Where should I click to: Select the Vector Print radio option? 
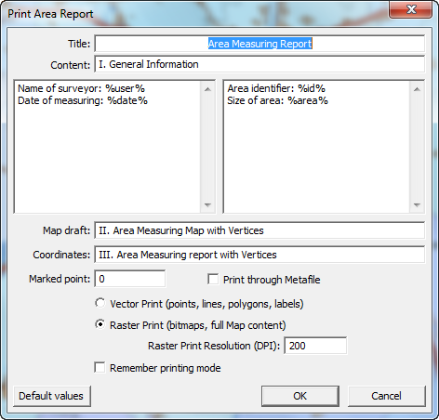[100, 303]
